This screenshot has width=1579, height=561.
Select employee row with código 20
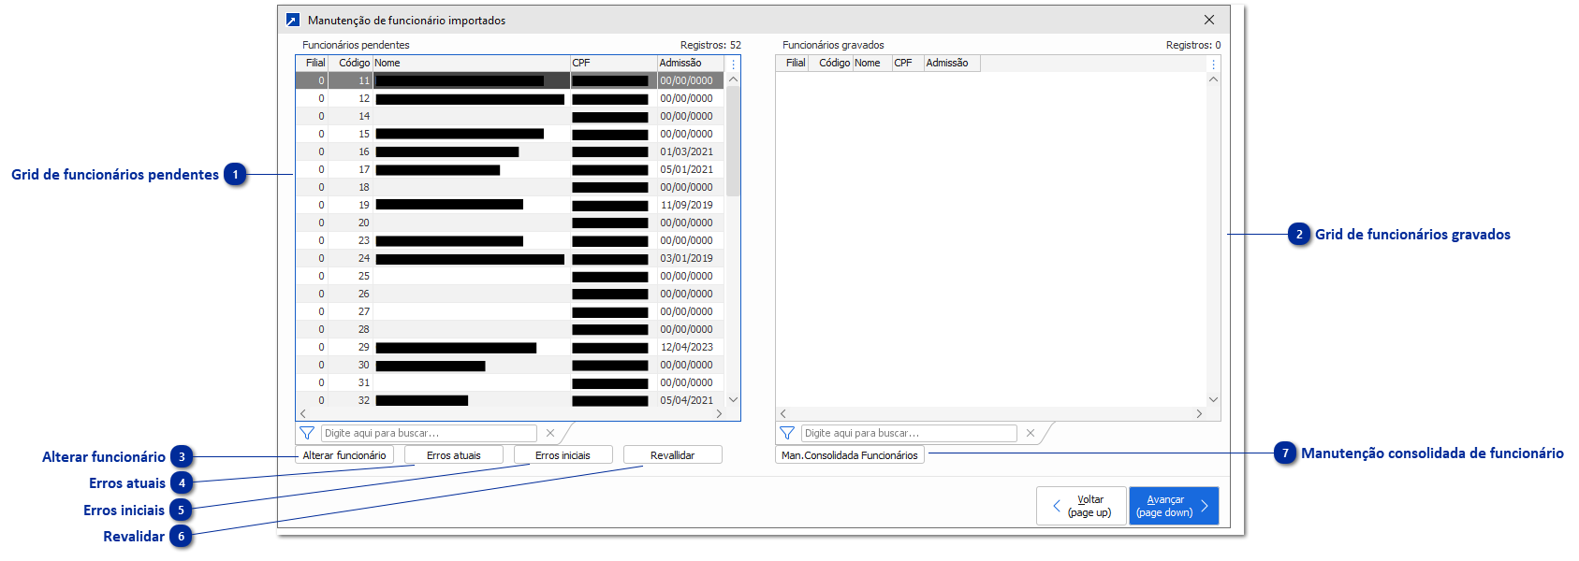pos(510,223)
